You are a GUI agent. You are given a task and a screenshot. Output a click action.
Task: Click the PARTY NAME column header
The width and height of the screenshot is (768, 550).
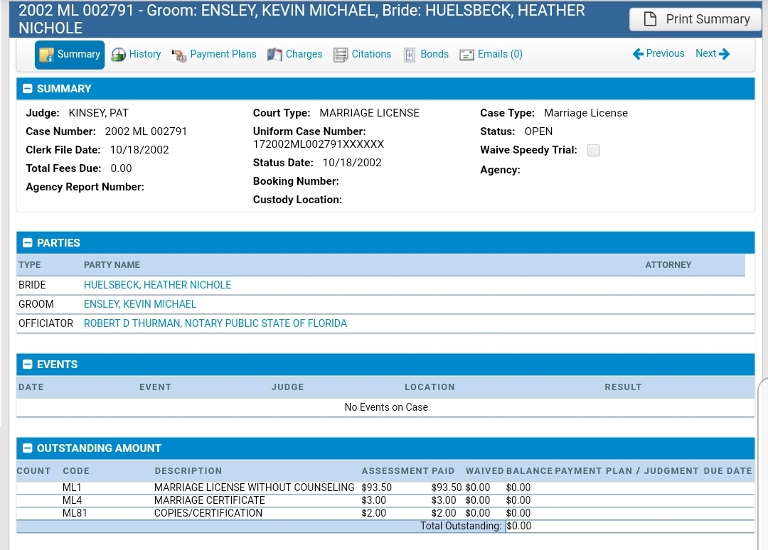click(x=112, y=265)
